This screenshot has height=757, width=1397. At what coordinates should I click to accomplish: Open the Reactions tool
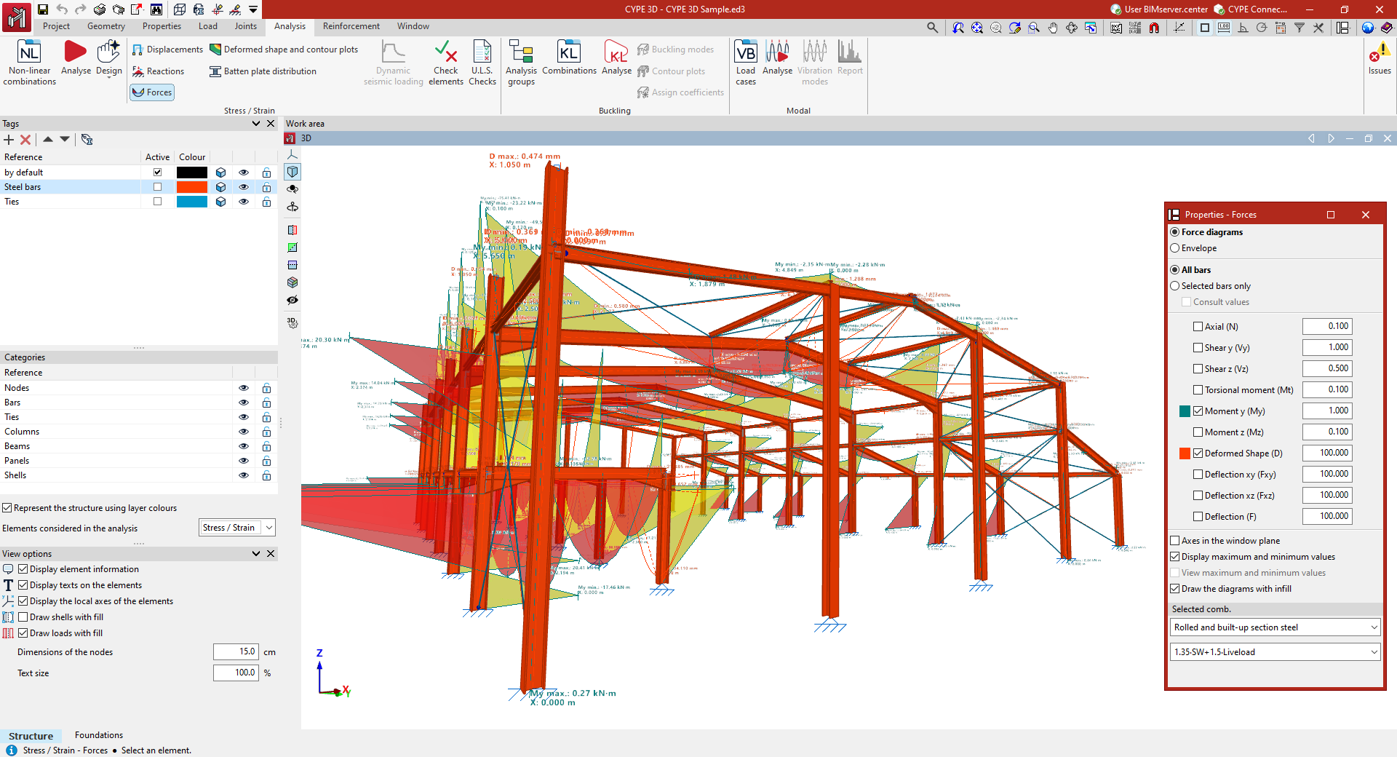click(x=158, y=71)
